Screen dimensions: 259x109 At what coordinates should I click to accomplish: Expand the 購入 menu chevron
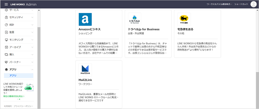coord(32,54)
